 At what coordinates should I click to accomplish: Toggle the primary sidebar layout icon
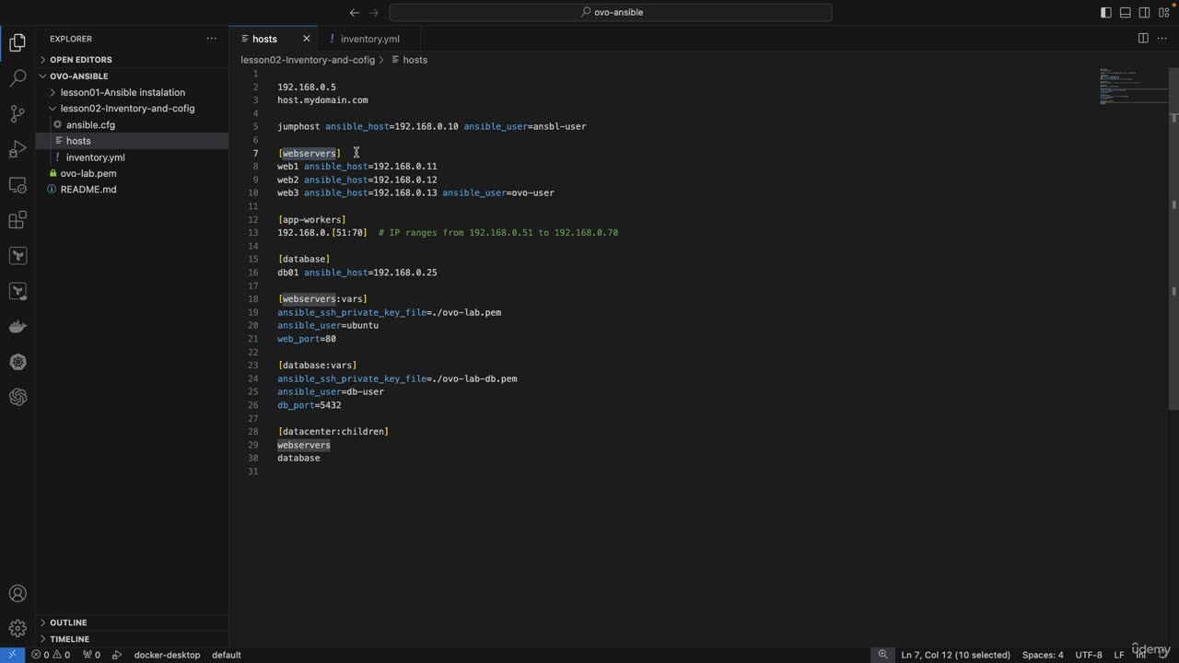coord(1106,12)
